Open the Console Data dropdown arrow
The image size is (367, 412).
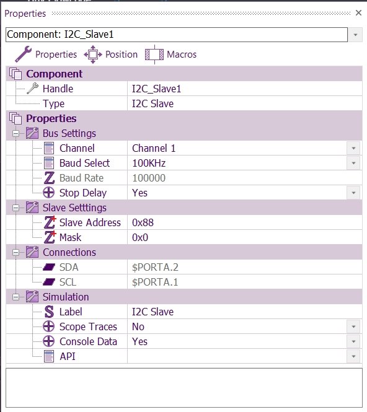pyautogui.click(x=353, y=341)
